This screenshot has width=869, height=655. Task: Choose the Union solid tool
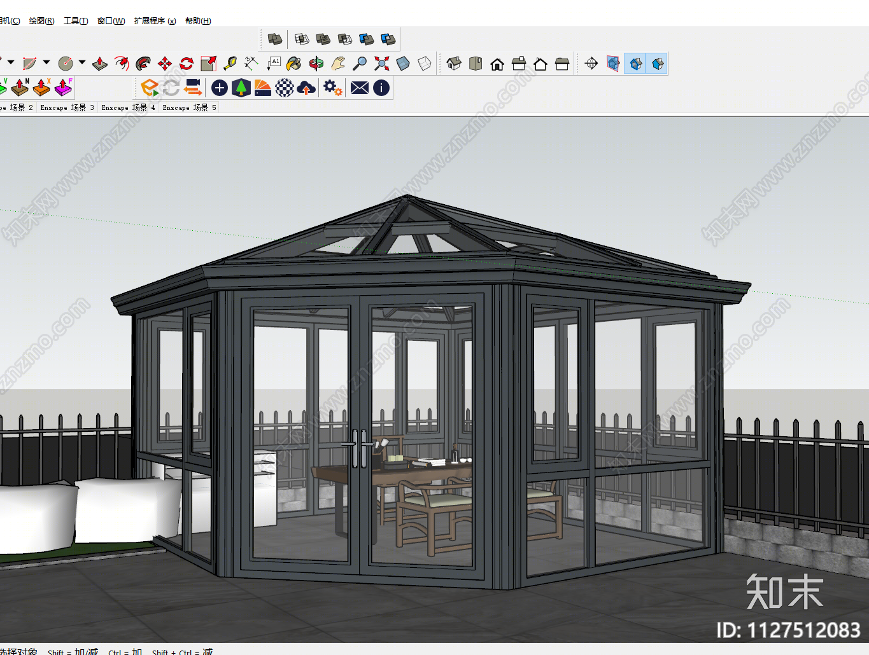tap(323, 39)
